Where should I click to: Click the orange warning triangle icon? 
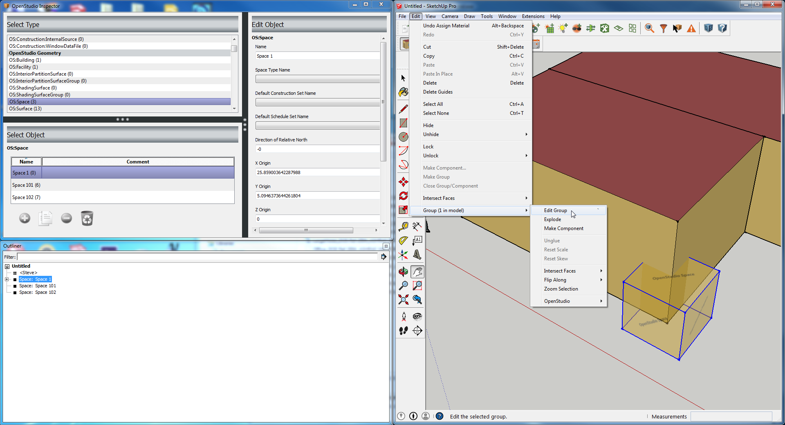[x=691, y=28]
